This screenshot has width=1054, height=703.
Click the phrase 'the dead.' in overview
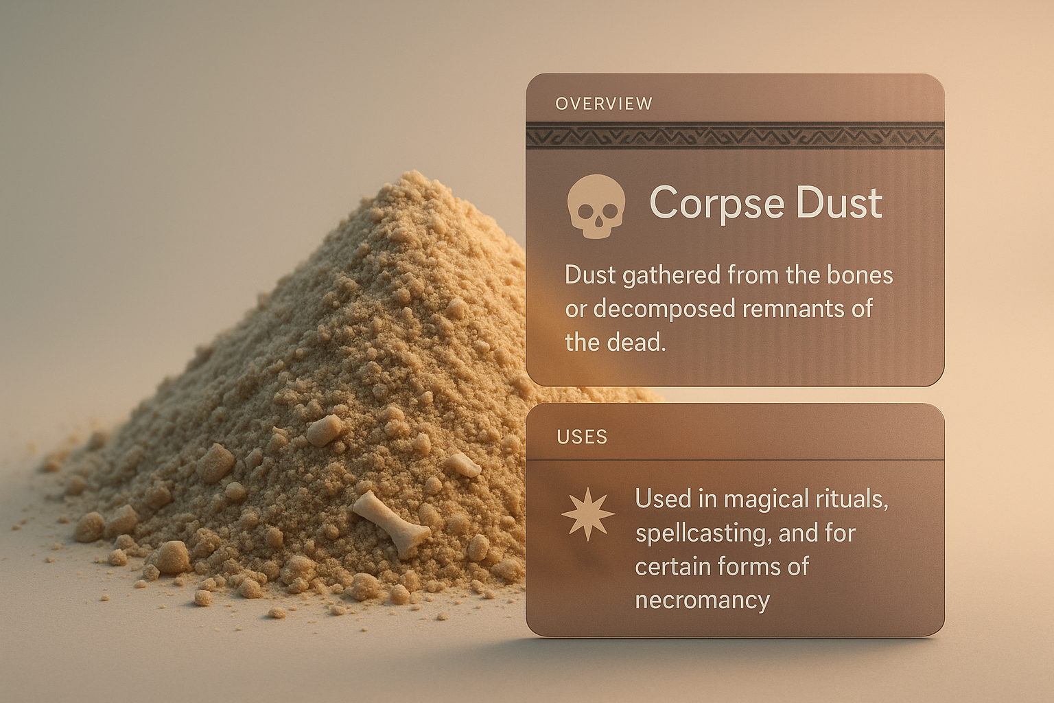pyautogui.click(x=615, y=342)
